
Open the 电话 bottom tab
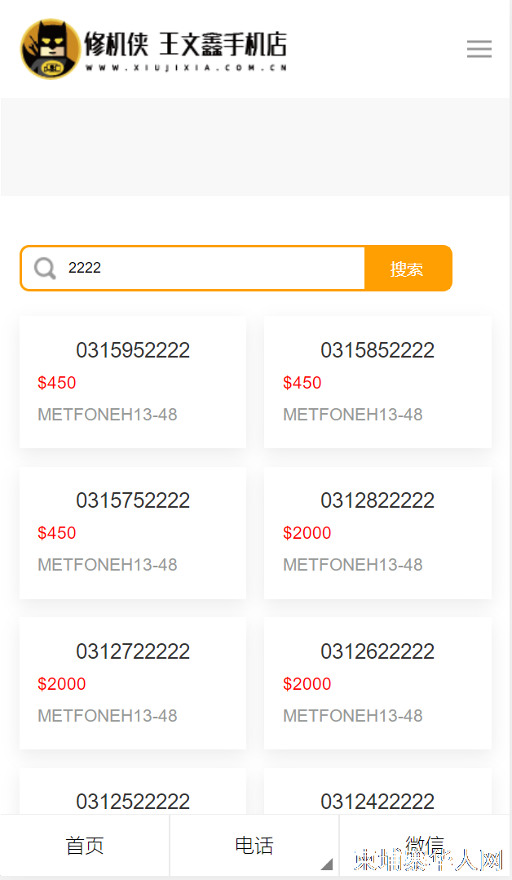tap(254, 846)
